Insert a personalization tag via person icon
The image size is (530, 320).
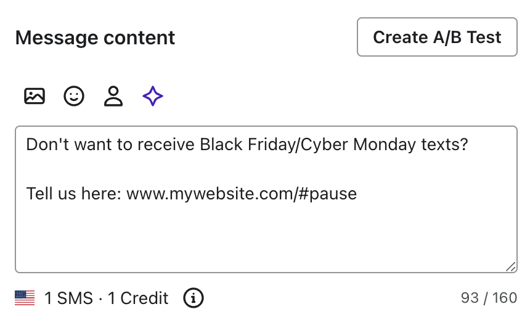(x=113, y=96)
